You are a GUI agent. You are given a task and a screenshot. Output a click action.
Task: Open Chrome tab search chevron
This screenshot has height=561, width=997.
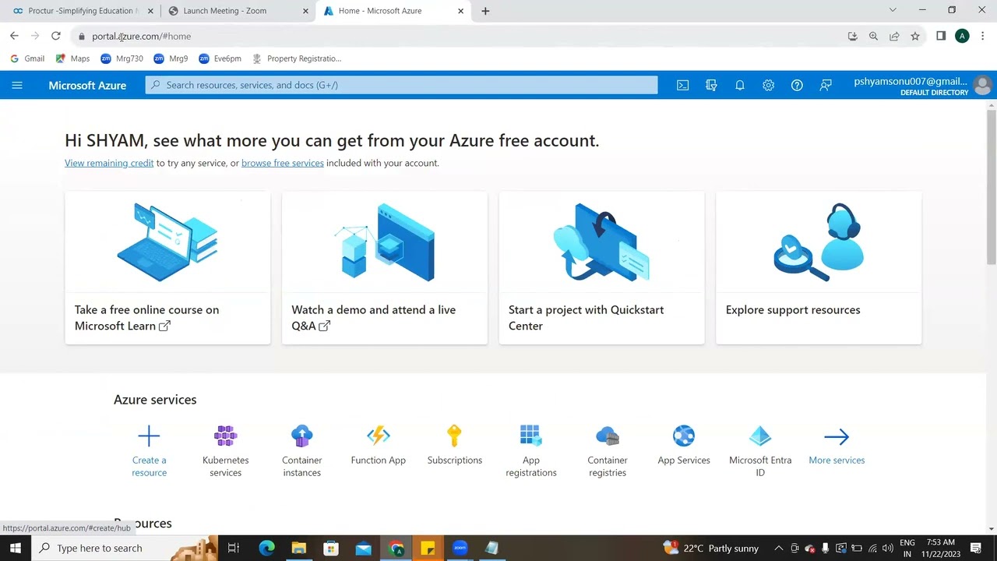pos(893,10)
